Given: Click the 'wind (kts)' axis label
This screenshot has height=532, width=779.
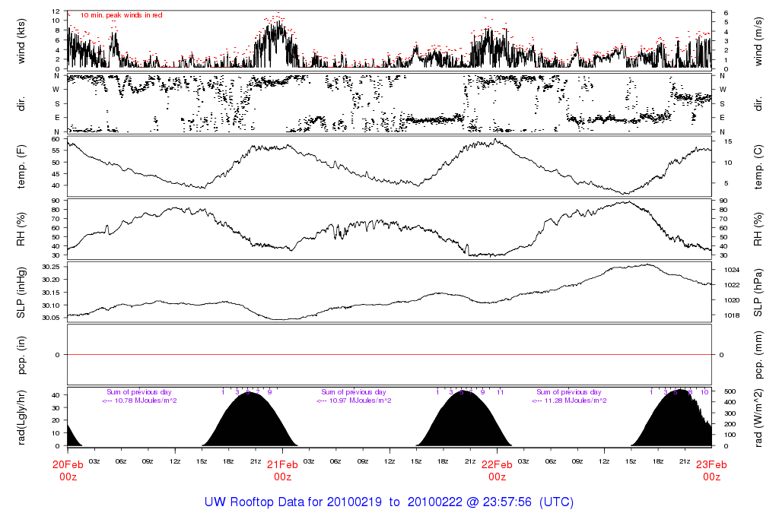Looking at the screenshot, I should pyautogui.click(x=22, y=40).
